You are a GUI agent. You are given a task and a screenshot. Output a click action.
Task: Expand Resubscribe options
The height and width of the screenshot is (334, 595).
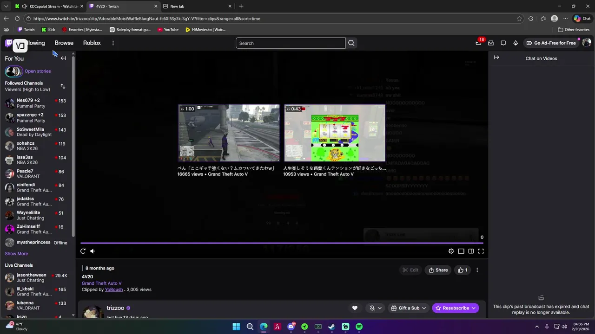[474, 308]
